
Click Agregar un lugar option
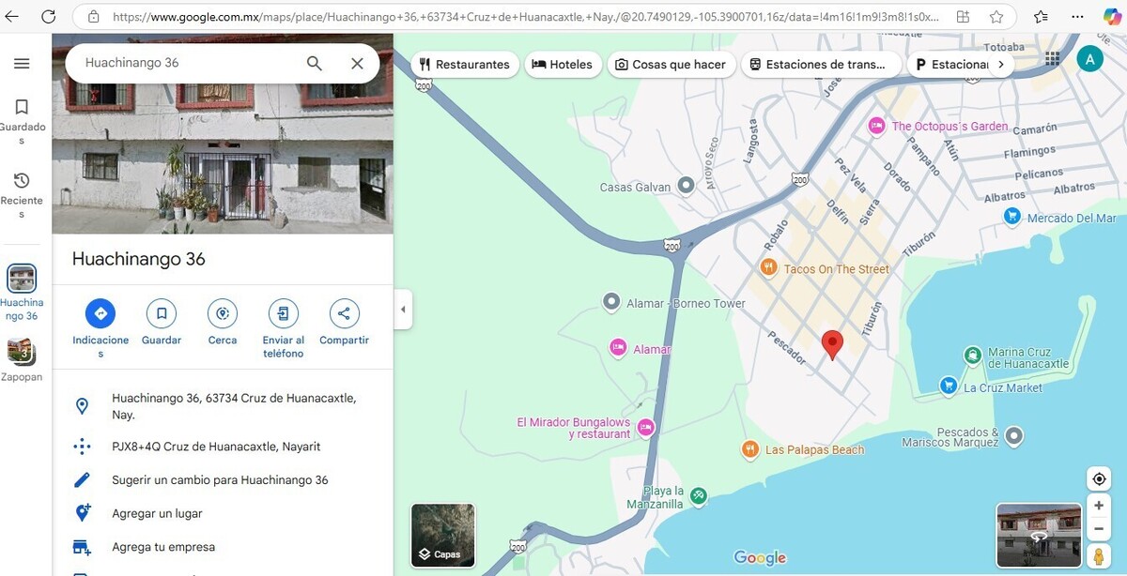click(157, 514)
